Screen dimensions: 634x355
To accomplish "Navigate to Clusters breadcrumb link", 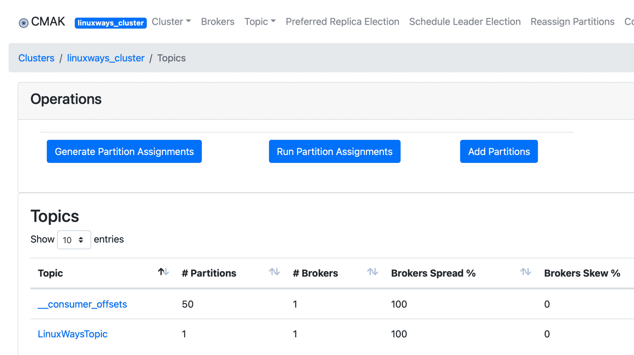I will coord(36,58).
